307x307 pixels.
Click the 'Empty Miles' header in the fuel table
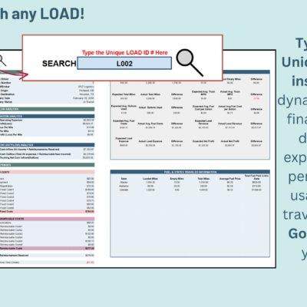(177, 179)
